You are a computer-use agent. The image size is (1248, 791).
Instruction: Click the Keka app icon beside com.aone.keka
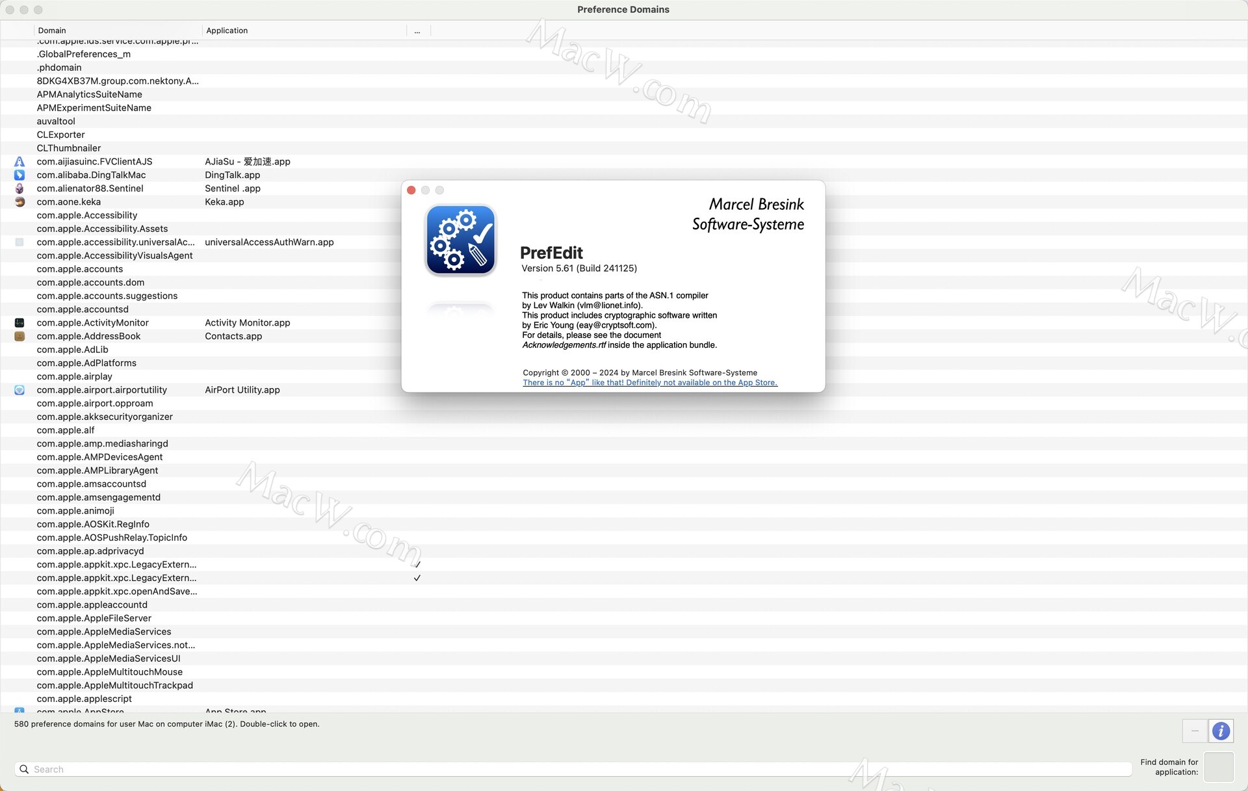click(x=19, y=202)
